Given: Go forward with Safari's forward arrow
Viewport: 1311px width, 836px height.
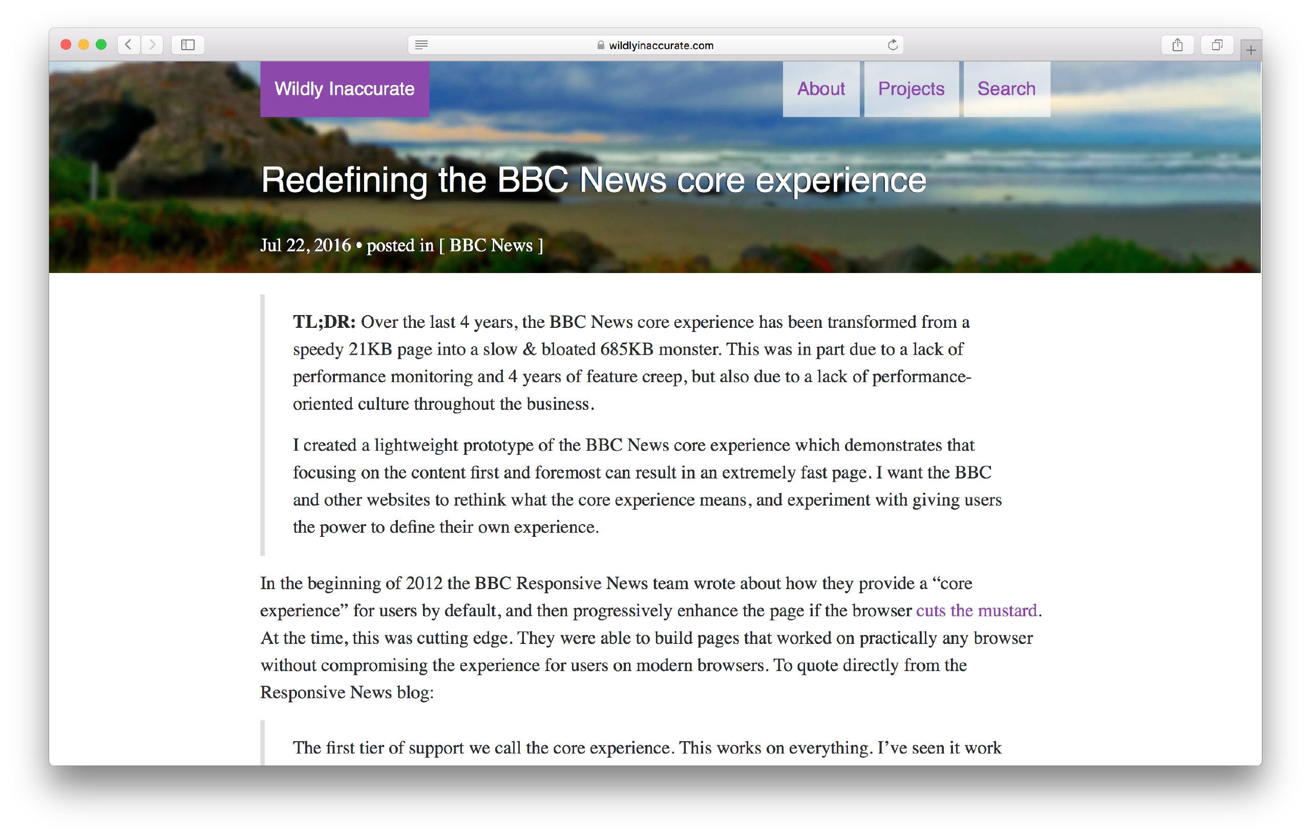Looking at the screenshot, I should pyautogui.click(x=152, y=45).
